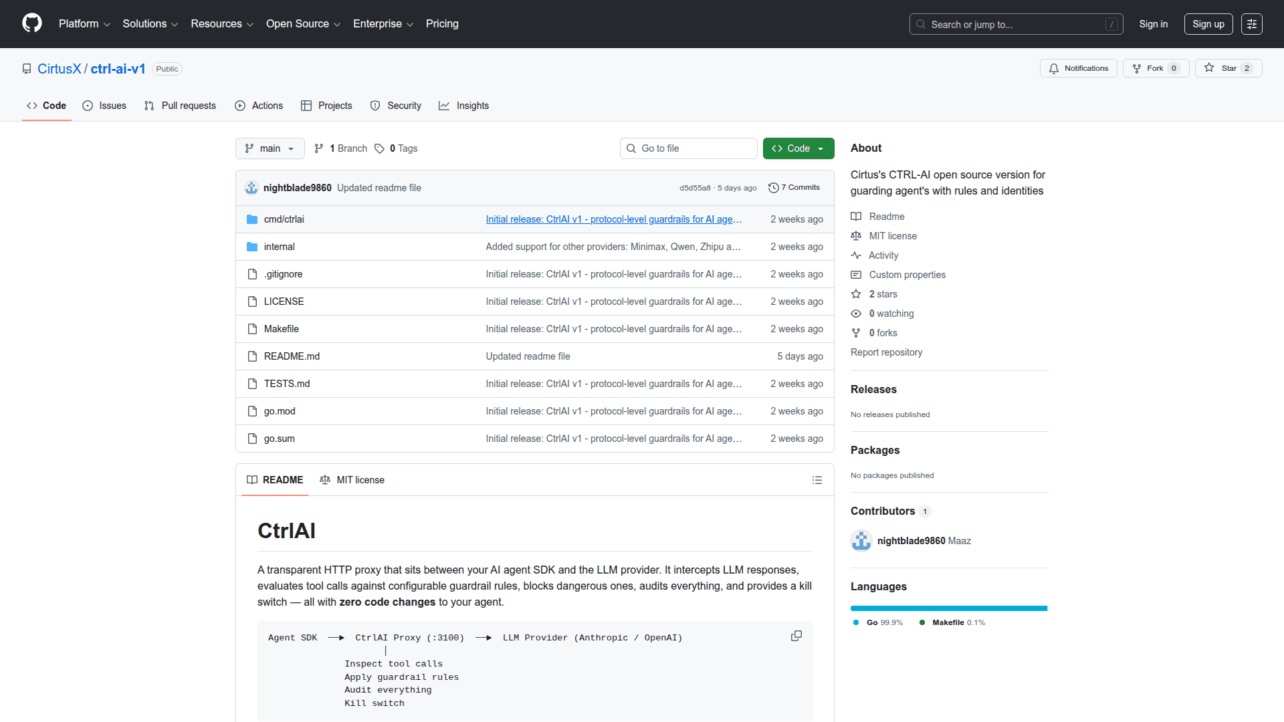Copy the code block with copy icon
Screen dimensions: 1284x722
(796, 636)
